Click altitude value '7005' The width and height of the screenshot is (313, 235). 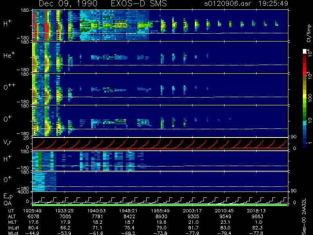click(x=65, y=217)
